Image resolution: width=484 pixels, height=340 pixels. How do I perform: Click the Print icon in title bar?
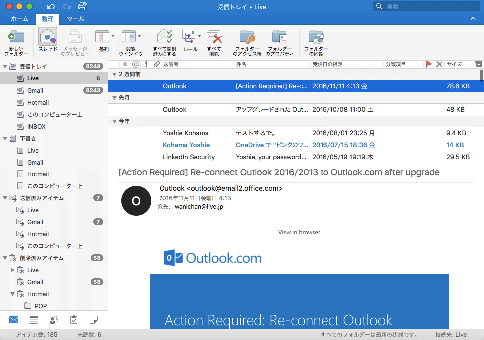(x=82, y=6)
